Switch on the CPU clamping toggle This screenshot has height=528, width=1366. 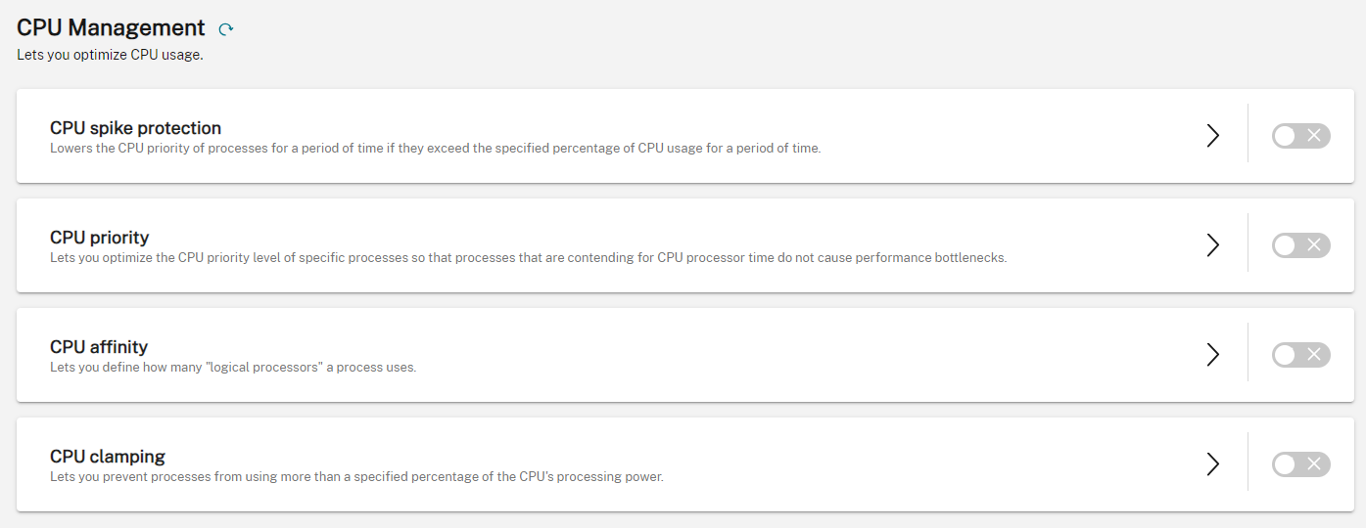pos(1300,464)
